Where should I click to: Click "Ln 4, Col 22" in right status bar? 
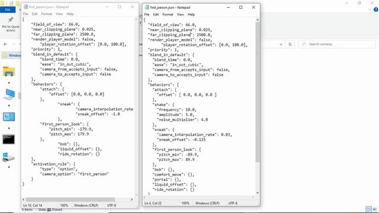pos(153,203)
